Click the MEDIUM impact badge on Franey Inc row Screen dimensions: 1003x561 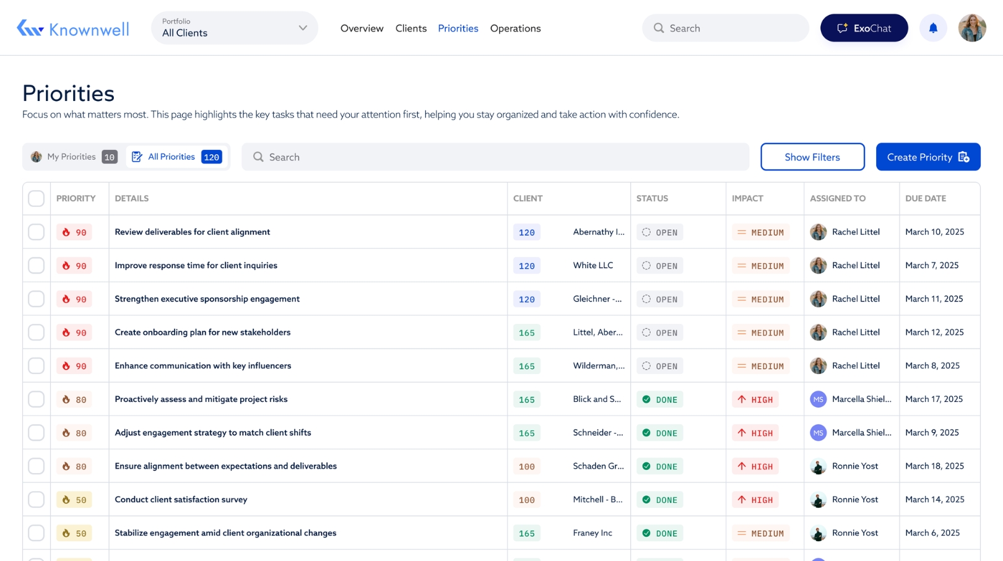click(760, 533)
